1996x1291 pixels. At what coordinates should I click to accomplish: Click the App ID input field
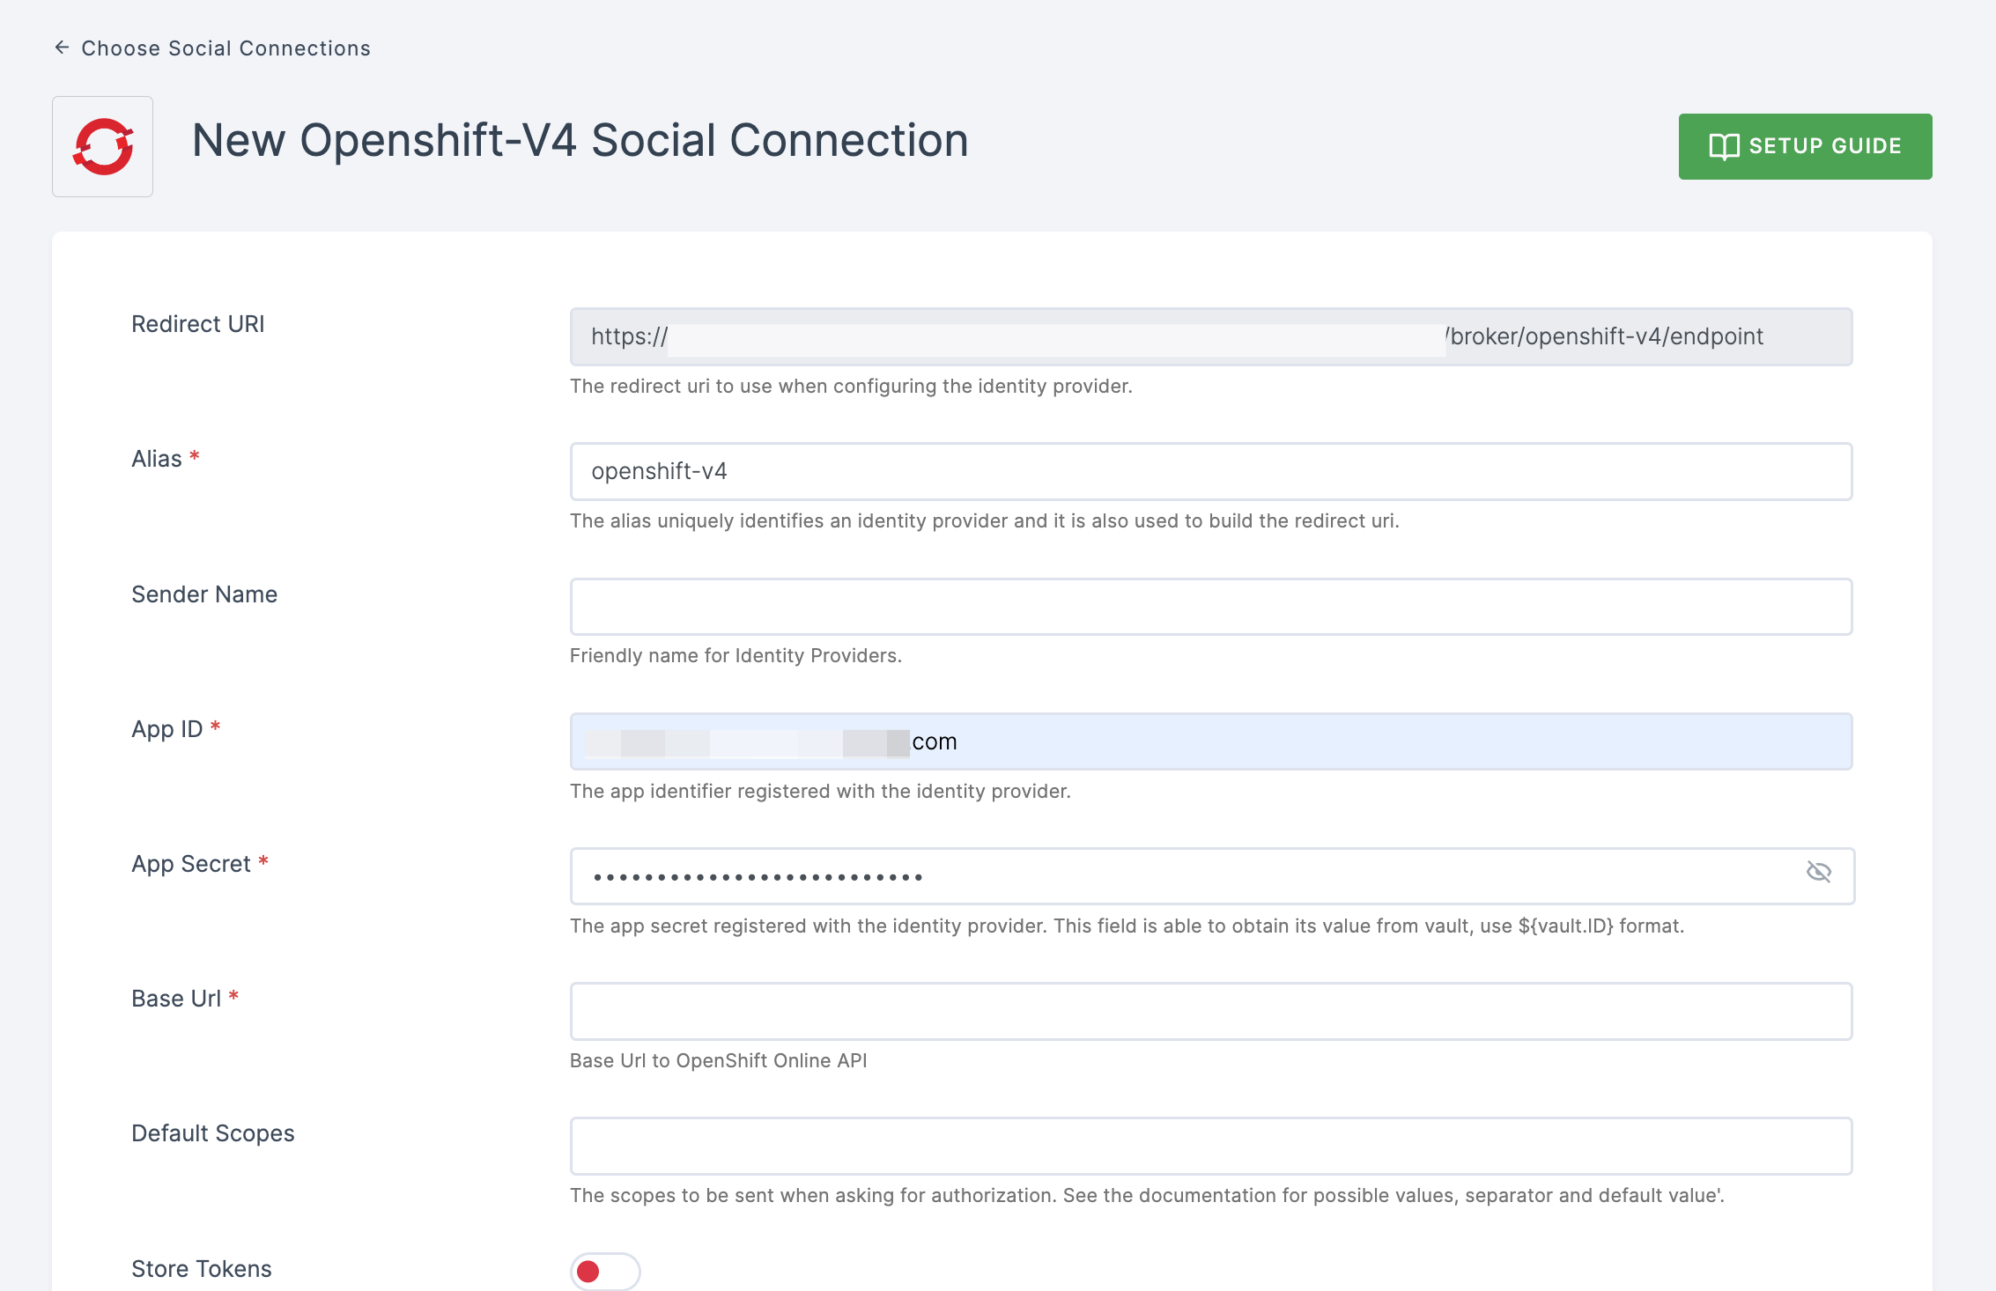(1211, 741)
